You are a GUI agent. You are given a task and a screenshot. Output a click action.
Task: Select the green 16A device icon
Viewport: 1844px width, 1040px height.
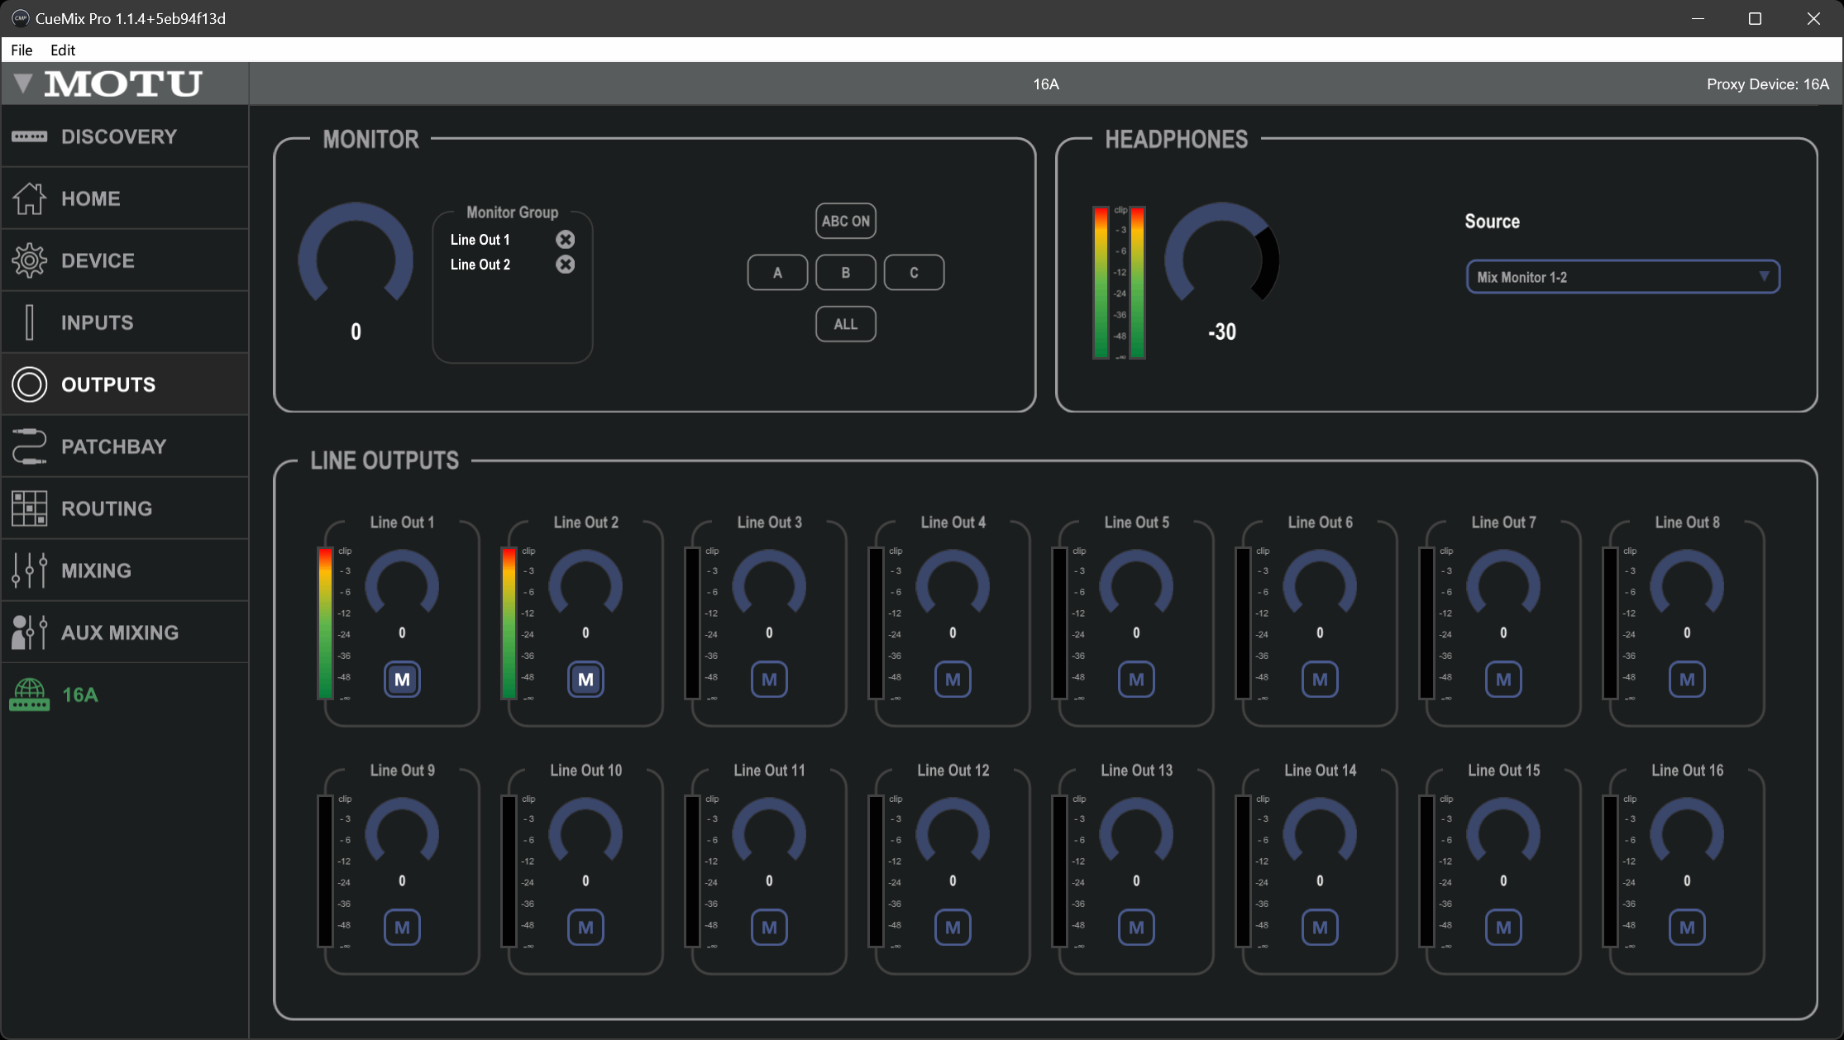click(30, 694)
